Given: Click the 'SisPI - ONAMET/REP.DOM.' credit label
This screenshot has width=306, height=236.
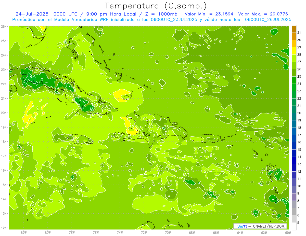Looking at the screenshot, I should [x=260, y=226].
